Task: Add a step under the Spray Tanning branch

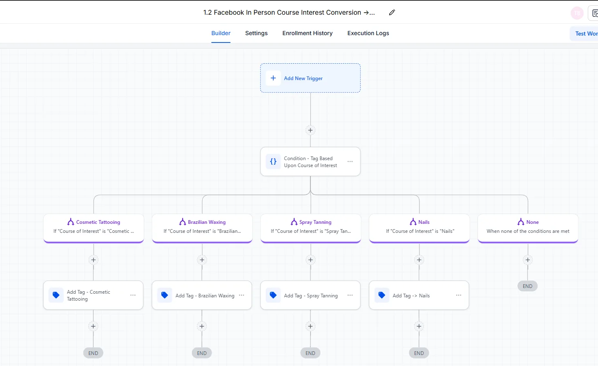Action: (x=310, y=260)
